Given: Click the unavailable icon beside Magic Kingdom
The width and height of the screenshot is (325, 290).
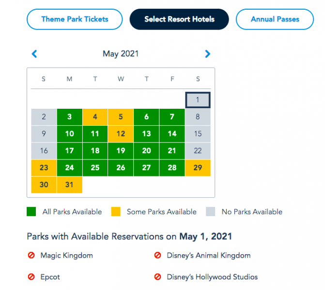Looking at the screenshot, I should click(x=31, y=255).
